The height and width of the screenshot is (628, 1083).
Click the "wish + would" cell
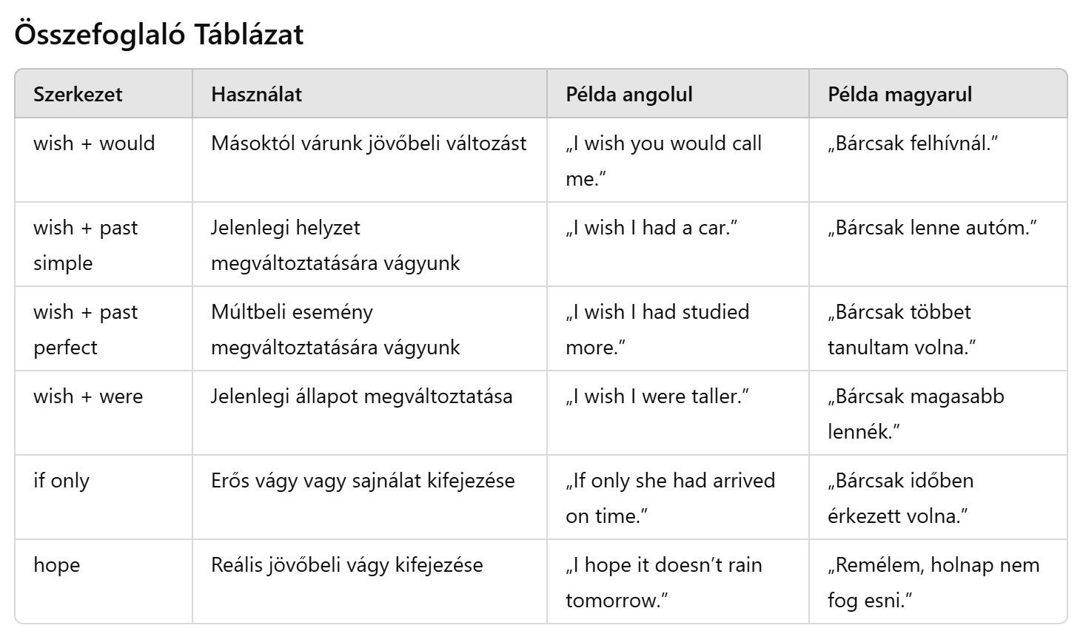[x=94, y=144]
